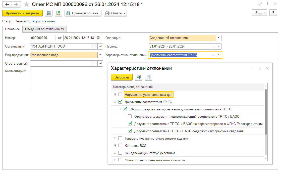
Task: Mark the document as favorite star
Action: 26,4
